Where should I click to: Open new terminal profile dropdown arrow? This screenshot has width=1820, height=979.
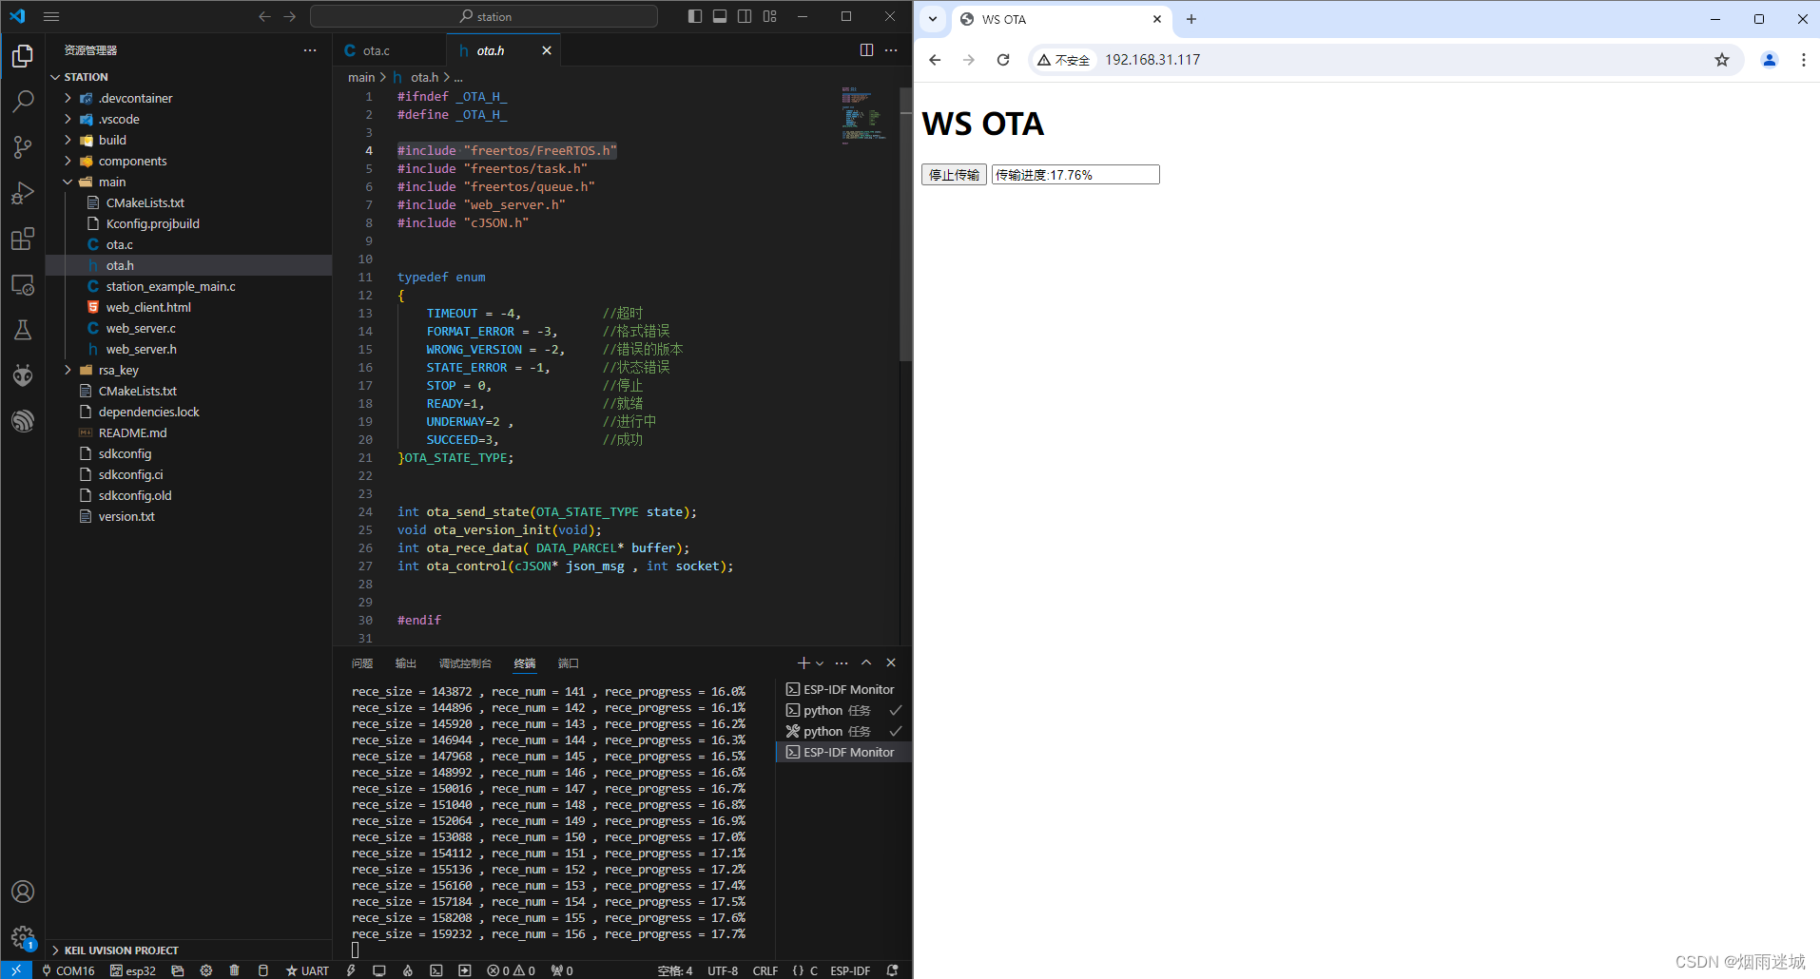tap(820, 663)
